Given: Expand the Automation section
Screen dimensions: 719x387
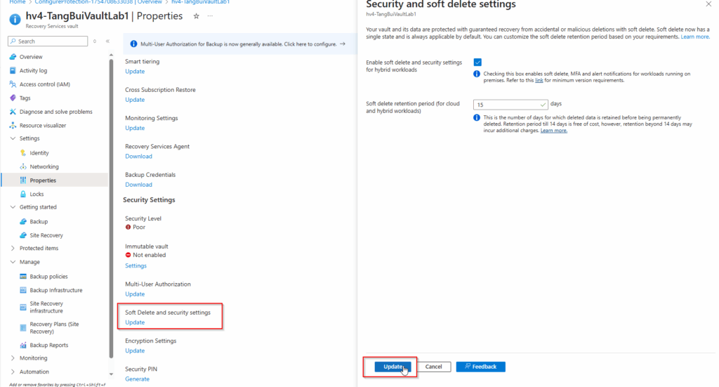Looking at the screenshot, I should click(13, 372).
